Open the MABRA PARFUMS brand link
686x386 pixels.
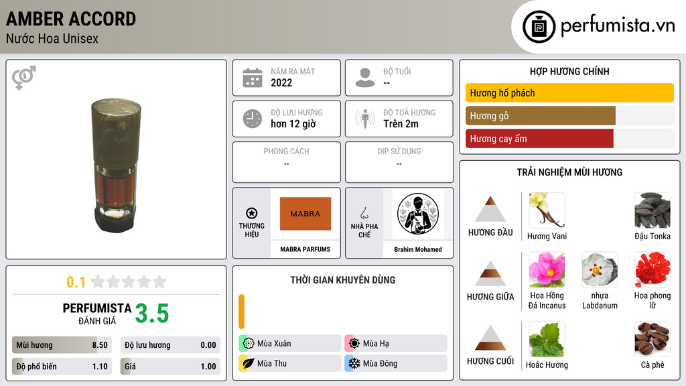coord(305,249)
